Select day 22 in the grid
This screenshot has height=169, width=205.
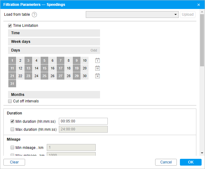coord(20,76)
